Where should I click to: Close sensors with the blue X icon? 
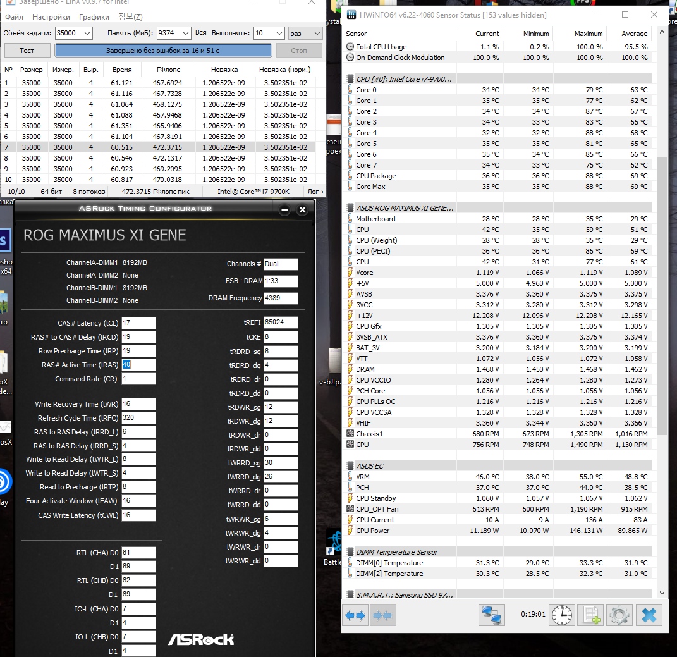click(649, 615)
